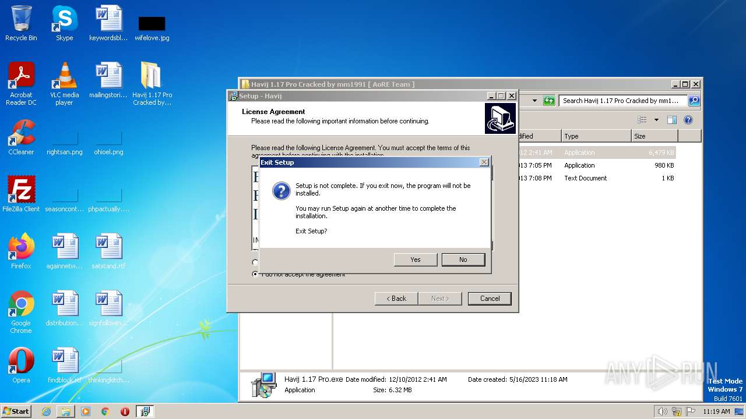Close the Exit Setup dialog
746x419 pixels.
click(484, 162)
